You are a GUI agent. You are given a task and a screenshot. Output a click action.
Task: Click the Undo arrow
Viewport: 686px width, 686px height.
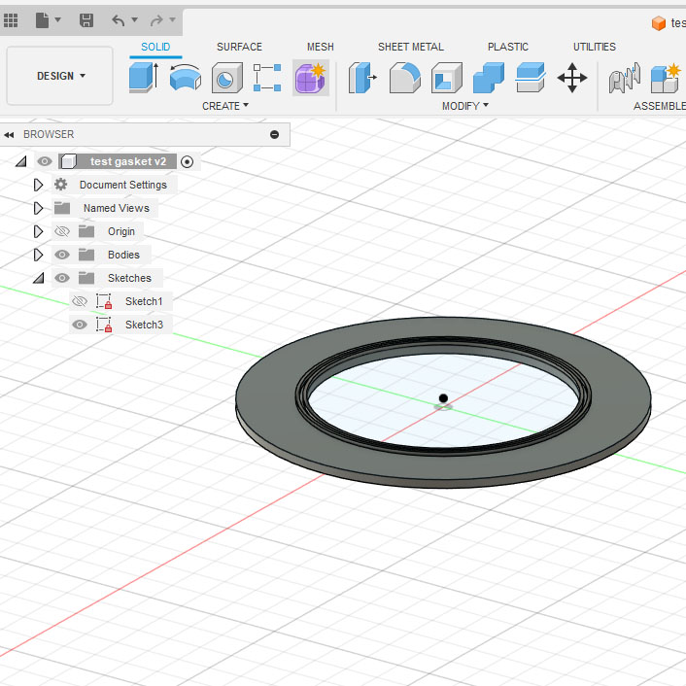pyautogui.click(x=119, y=20)
